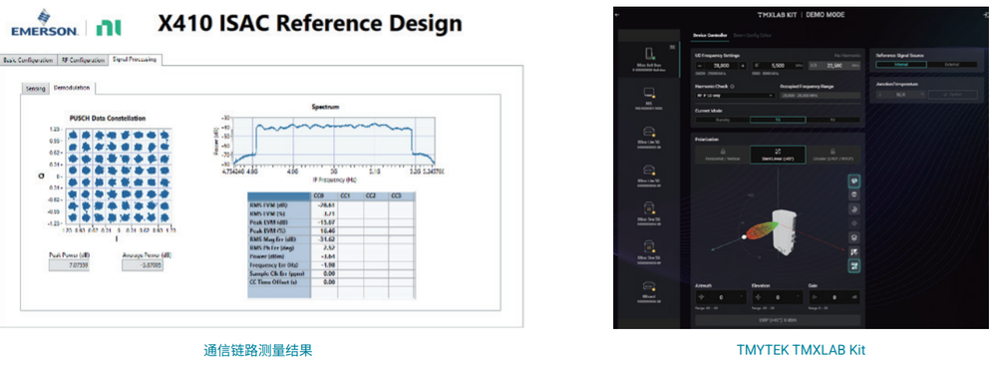The width and height of the screenshot is (997, 370).
Task: Click the '通信链路测量结果' caption
Action: [258, 350]
